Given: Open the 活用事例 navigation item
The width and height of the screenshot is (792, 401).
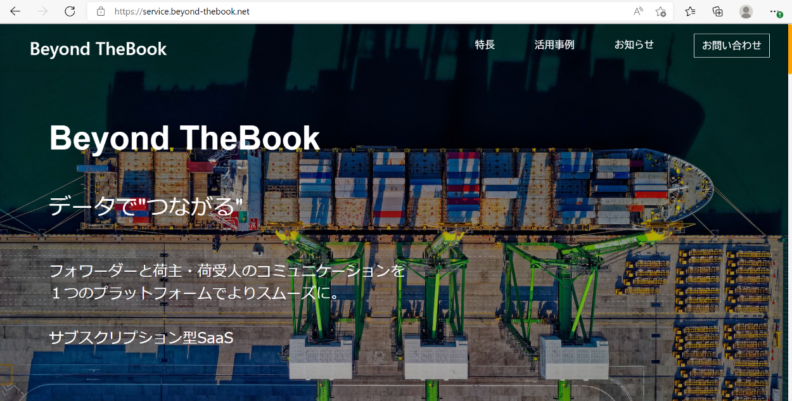Looking at the screenshot, I should coord(554,45).
